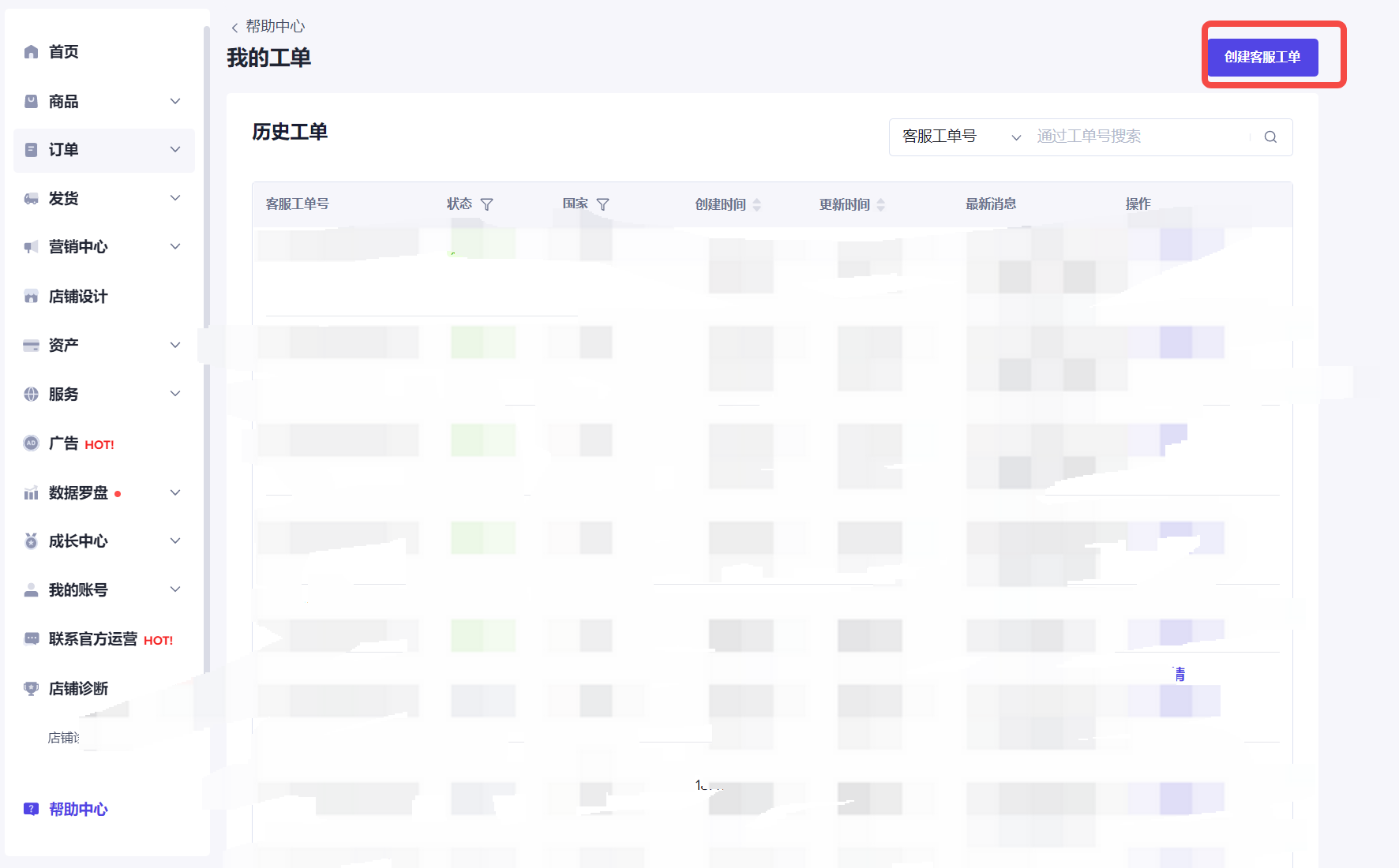This screenshot has height=868, width=1399.
Task: Click the search magnifier icon
Action: coord(1270,137)
